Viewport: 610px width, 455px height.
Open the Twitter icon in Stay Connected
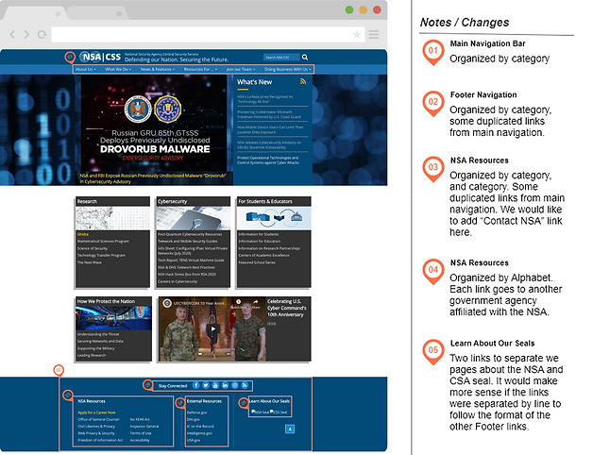(206, 385)
